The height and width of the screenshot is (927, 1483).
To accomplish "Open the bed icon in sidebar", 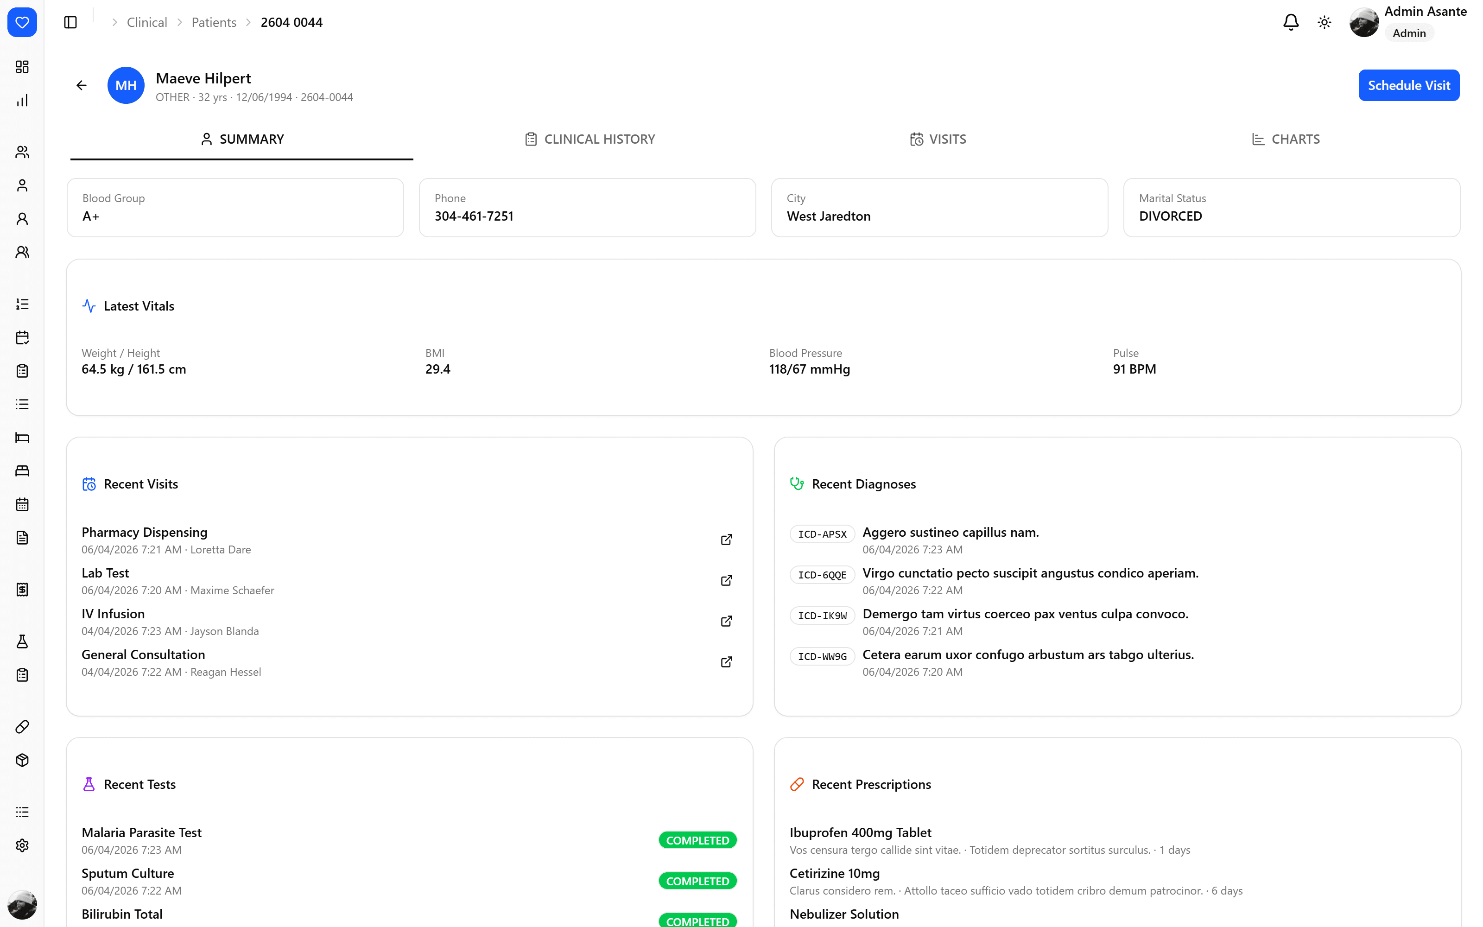I will pos(22,438).
